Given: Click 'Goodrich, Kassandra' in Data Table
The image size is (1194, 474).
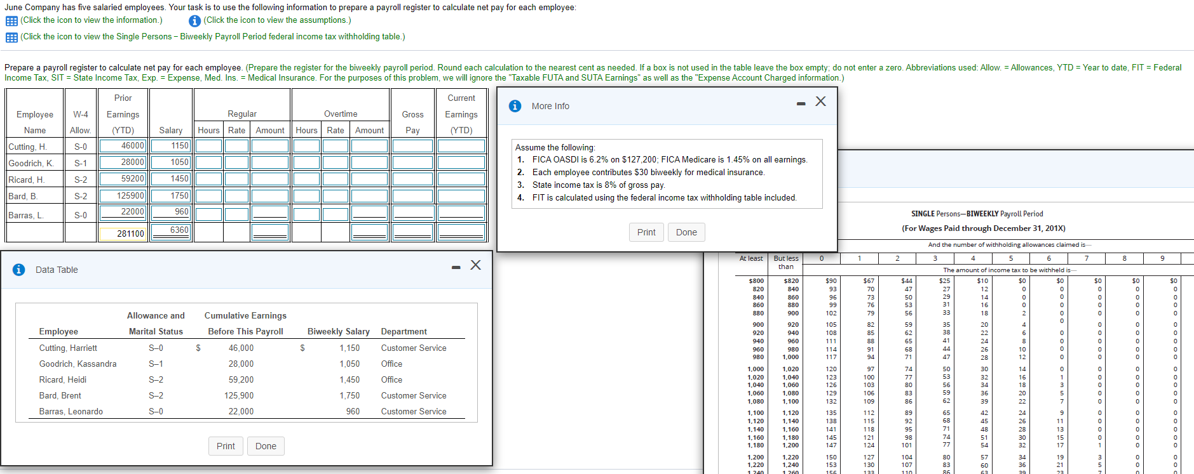Looking at the screenshot, I should 78,364.
